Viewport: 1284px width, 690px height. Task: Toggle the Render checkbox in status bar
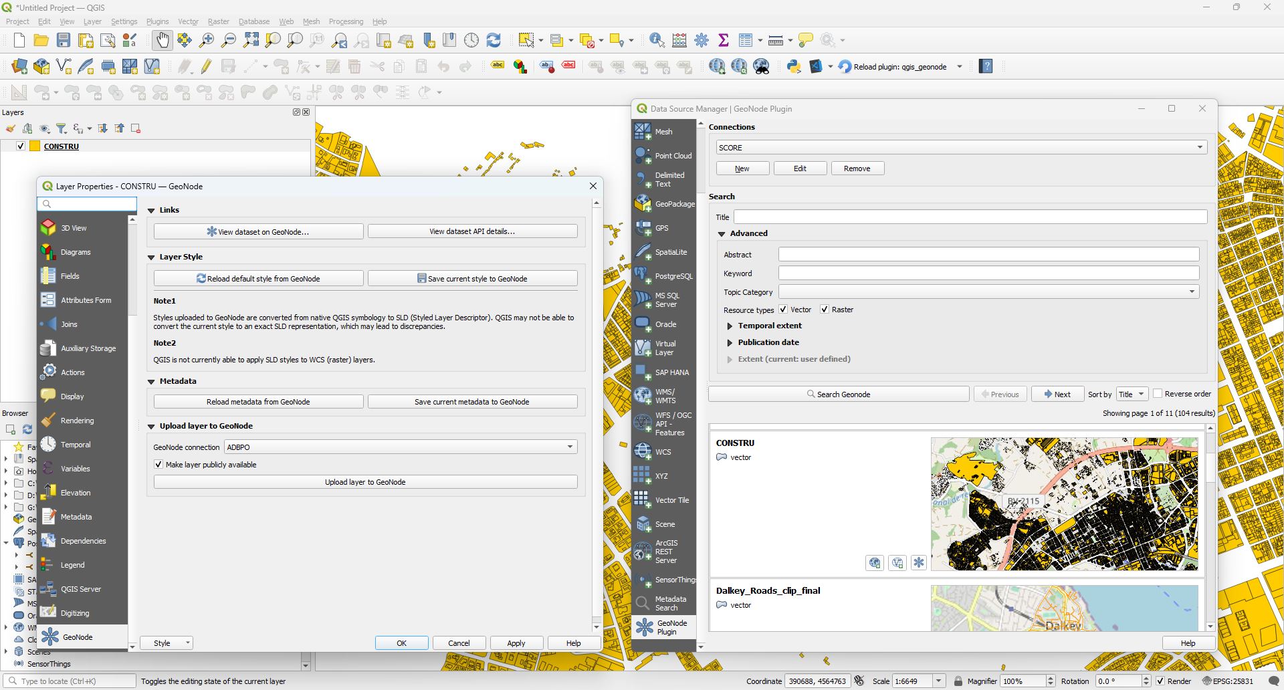pos(1160,681)
